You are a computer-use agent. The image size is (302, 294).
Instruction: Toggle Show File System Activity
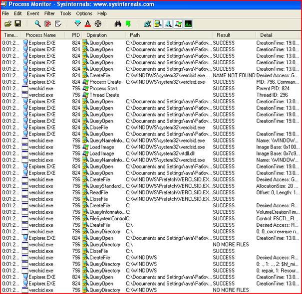coord(158,24)
